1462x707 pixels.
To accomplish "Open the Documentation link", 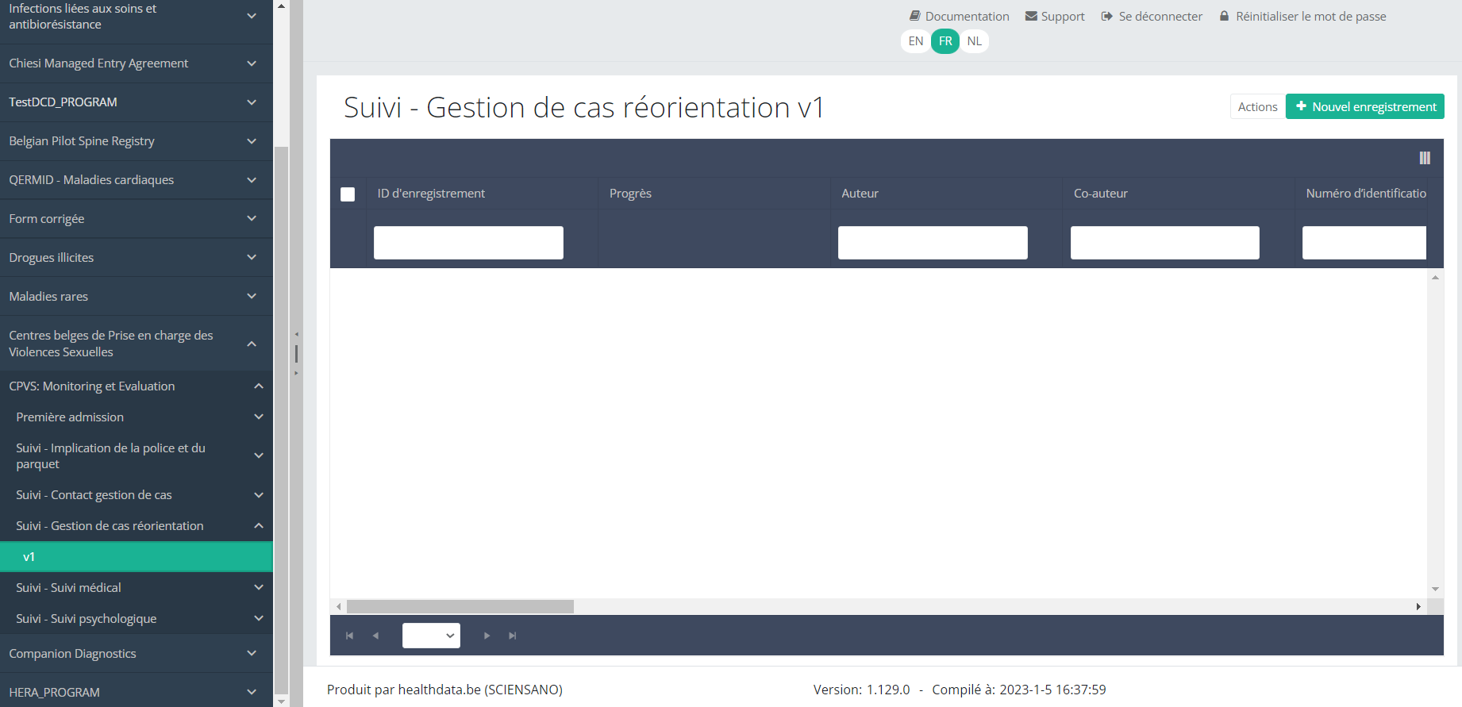I will pyautogui.click(x=960, y=17).
